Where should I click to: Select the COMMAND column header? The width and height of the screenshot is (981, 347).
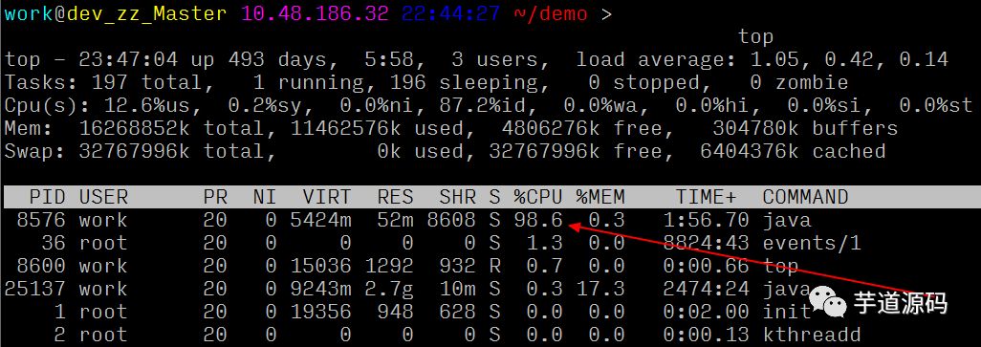[x=805, y=197]
